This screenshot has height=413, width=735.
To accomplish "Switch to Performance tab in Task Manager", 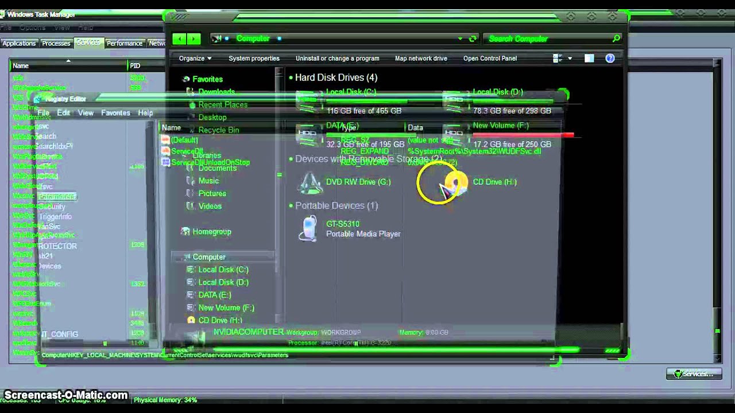I will 125,43.
